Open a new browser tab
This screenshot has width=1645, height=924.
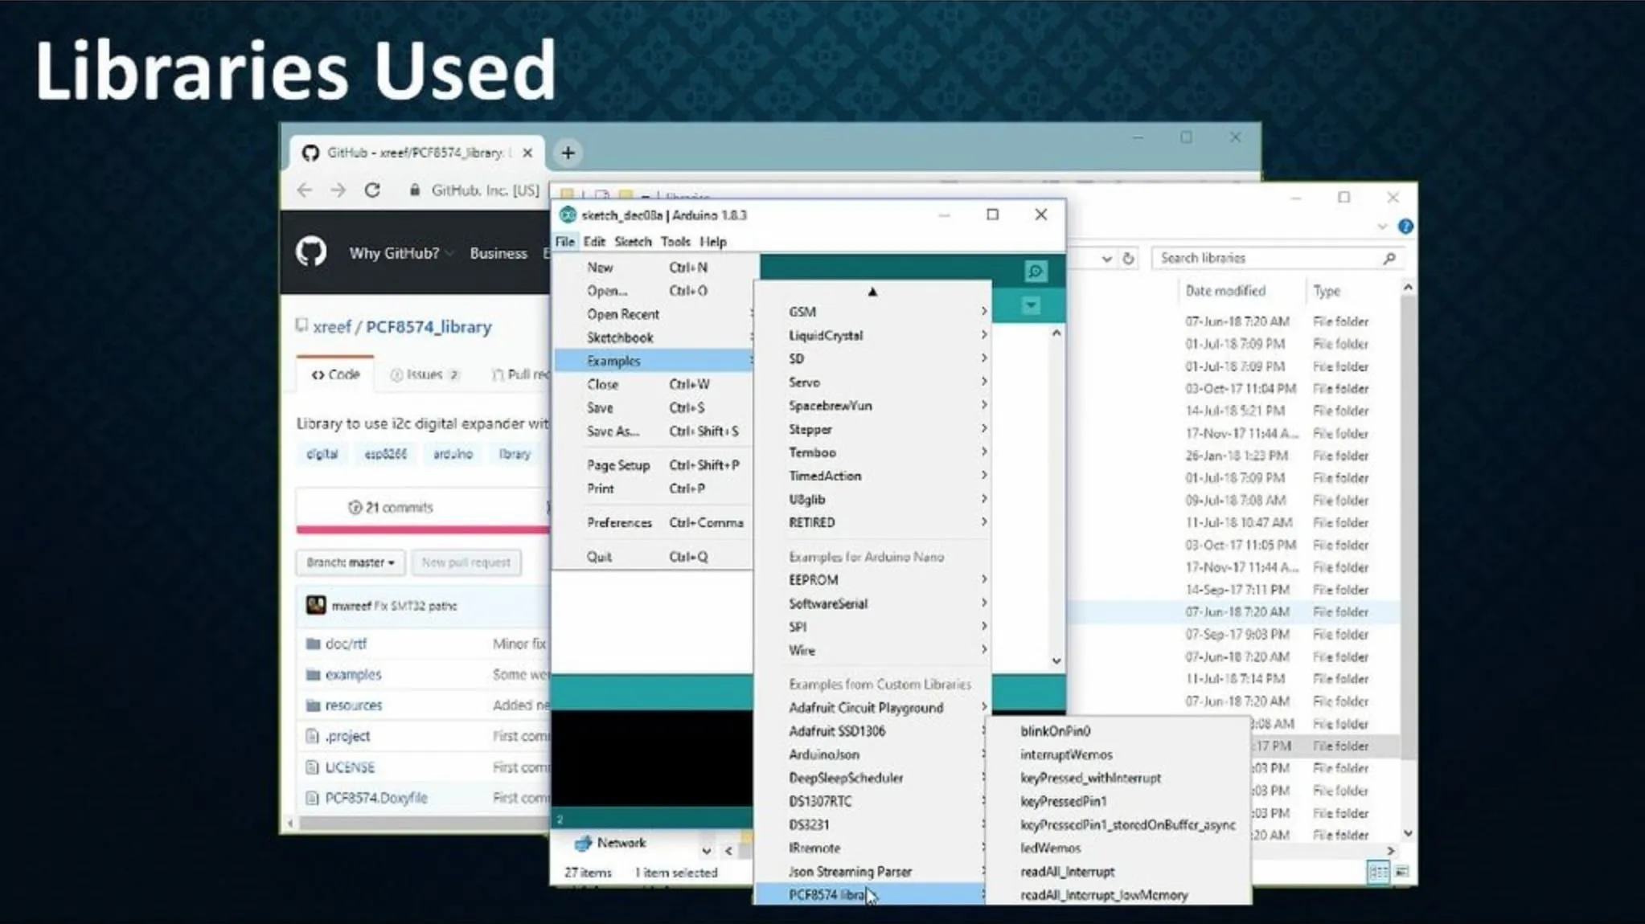[x=568, y=153]
